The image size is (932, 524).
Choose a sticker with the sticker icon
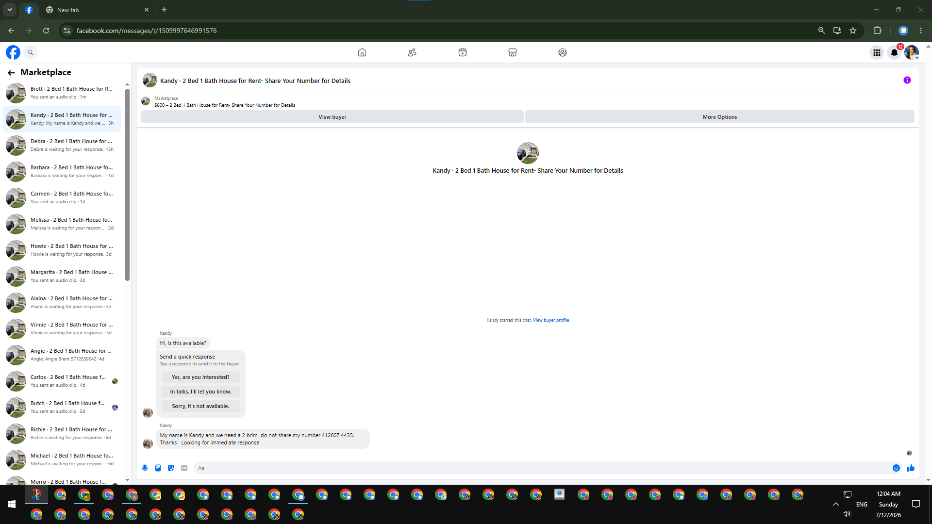[x=171, y=468]
